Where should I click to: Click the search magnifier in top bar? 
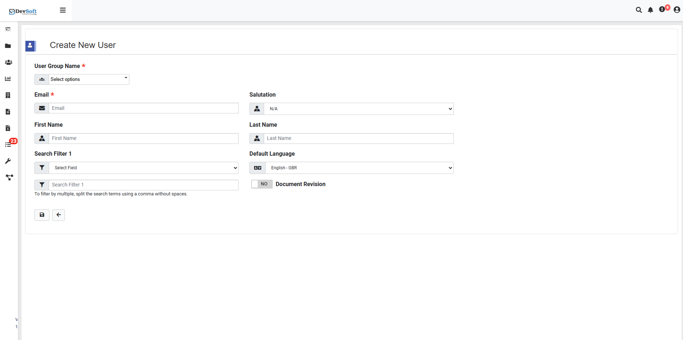(639, 10)
